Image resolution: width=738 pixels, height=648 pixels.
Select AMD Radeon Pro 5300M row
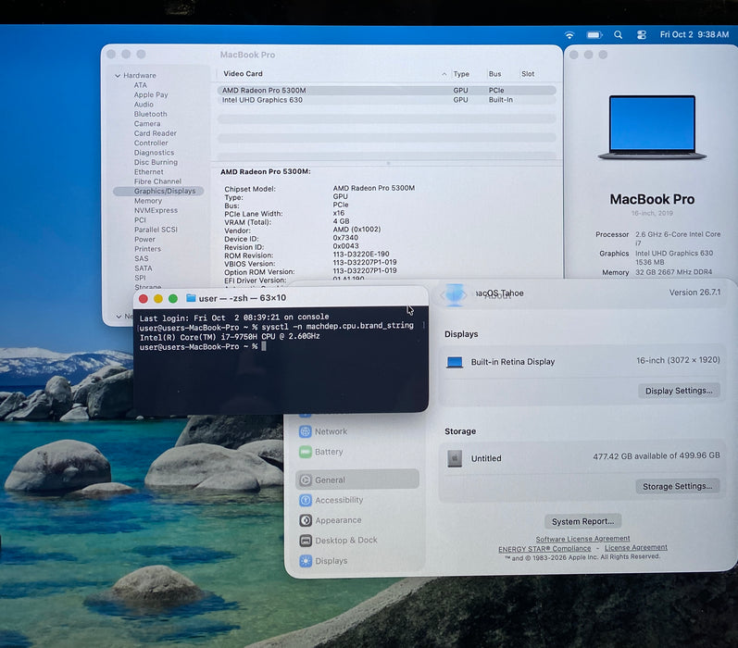point(386,91)
